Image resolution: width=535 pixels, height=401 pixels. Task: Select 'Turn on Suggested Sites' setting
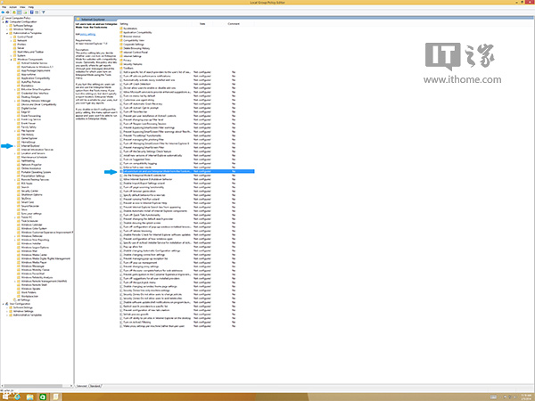[136, 160]
